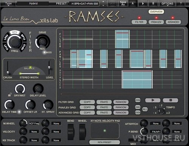Switch to the OVERVIEW tab

[x=156, y=12]
